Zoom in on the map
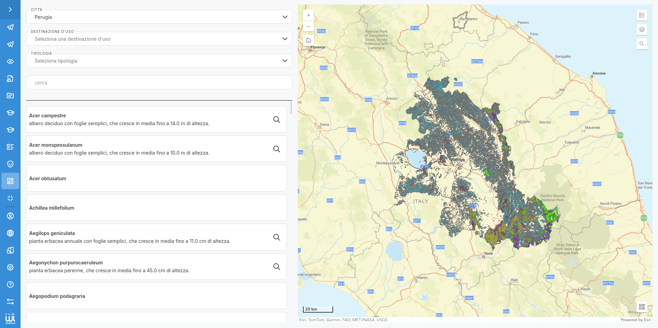 coord(308,15)
